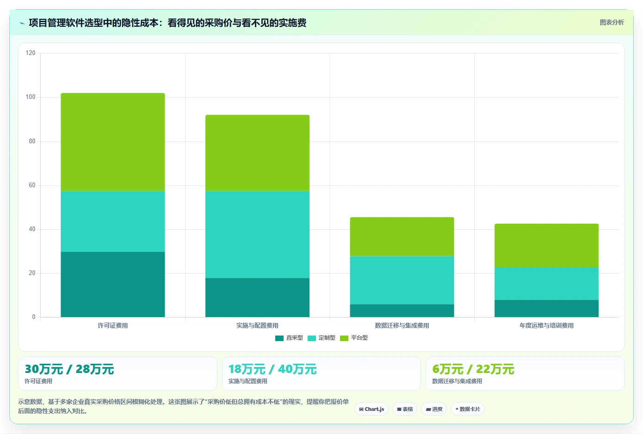Click the 许可证费用 caption in the first card
Screen dimensions: 643x434
pyautogui.click(x=38, y=381)
